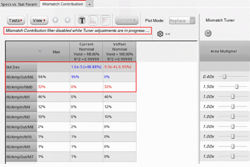The image size is (250, 167).
Task: Click the Area Multiplier header
Action: [x=223, y=51]
